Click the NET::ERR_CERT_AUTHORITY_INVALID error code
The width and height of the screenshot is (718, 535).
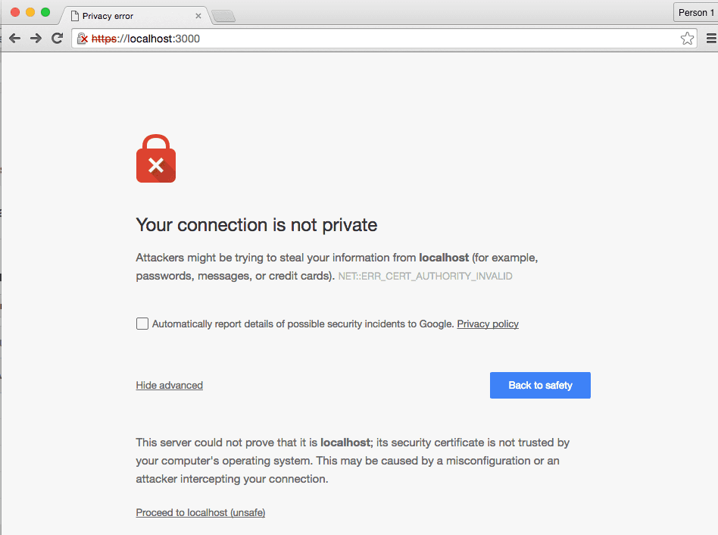tap(425, 277)
